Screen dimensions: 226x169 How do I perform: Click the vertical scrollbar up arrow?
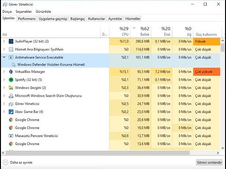[222, 40]
